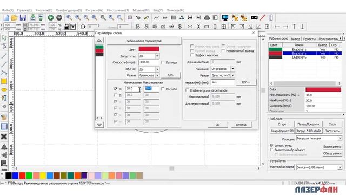Click the 'Загруз *.RD файл' button
The width and height of the screenshot is (346, 195).
pos(309,131)
